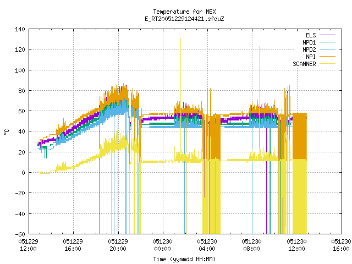This screenshot has width=352, height=264.
Task: Click the -60 y-axis tick label
Action: point(20,234)
